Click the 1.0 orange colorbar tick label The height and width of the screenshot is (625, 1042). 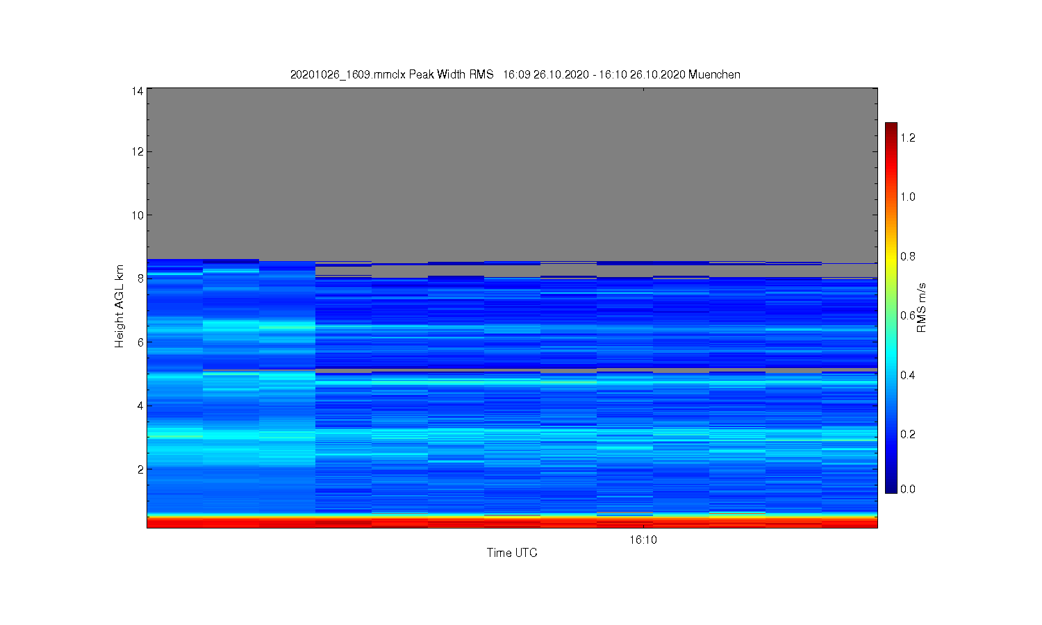[x=908, y=197]
